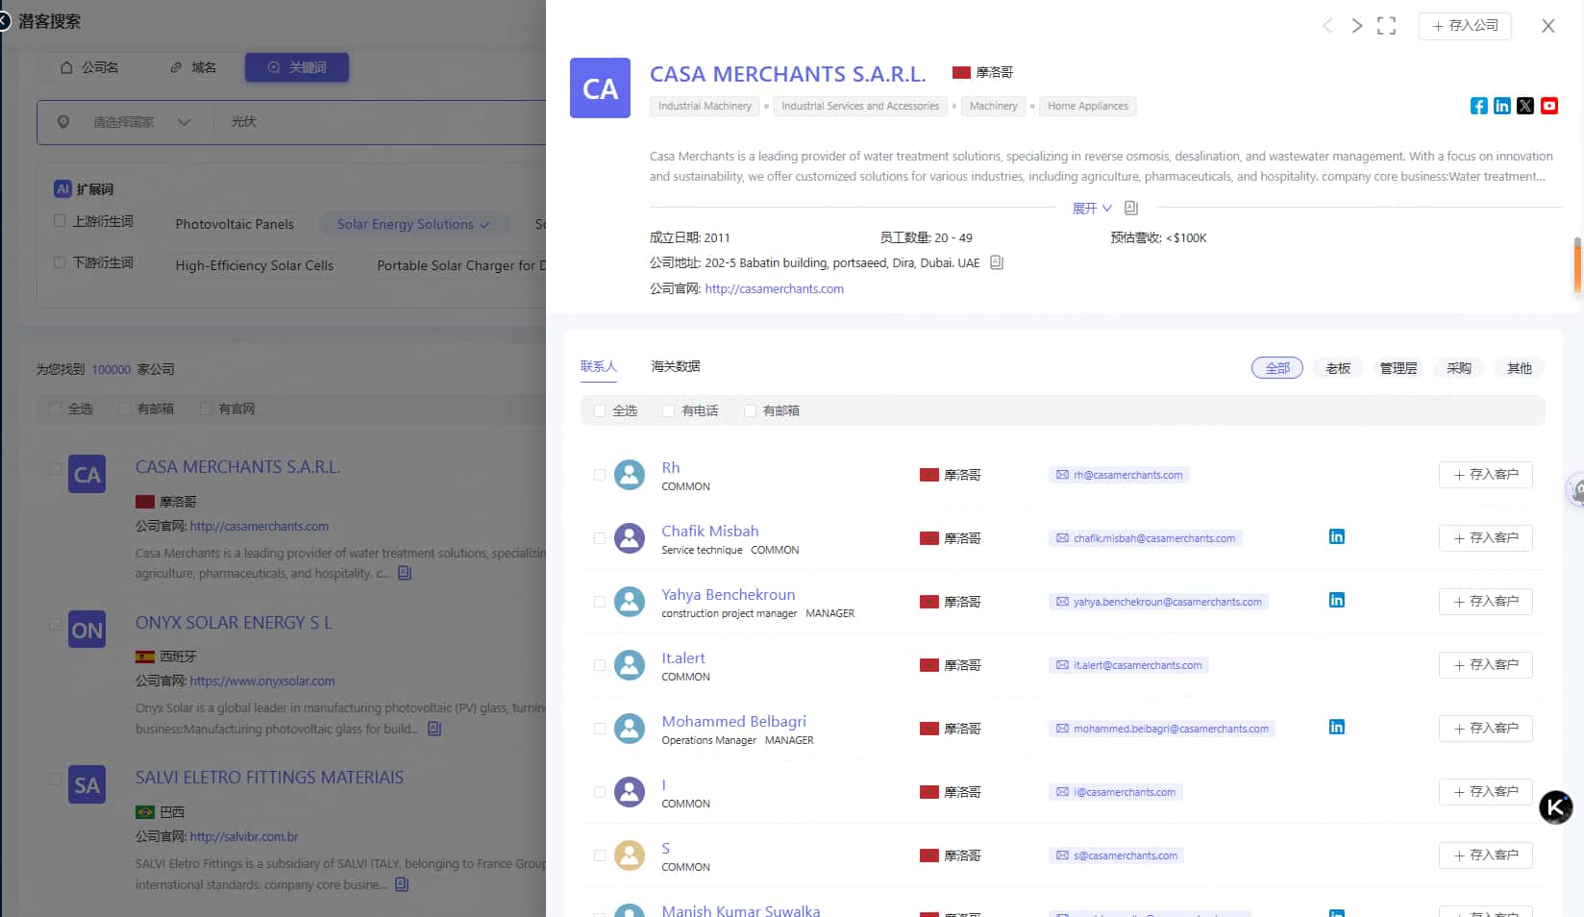Select the checkbox next to Yahya Benchekroun
The width and height of the screenshot is (1584, 917).
point(600,602)
